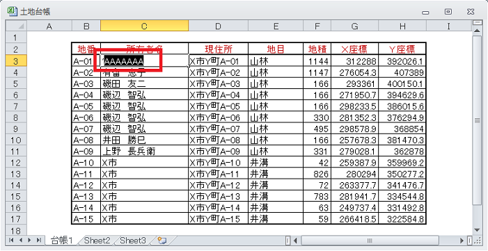Image resolution: width=488 pixels, height=251 pixels.
Task: Select cell A-01 in the 地番 column
Action: pos(86,61)
